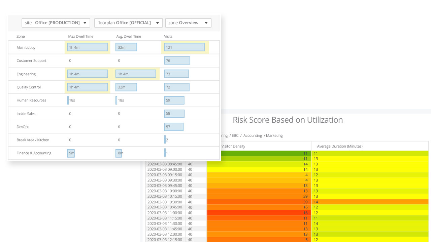The height and width of the screenshot is (242, 431).
Task: Click the Visits column header
Action: pyautogui.click(x=168, y=36)
